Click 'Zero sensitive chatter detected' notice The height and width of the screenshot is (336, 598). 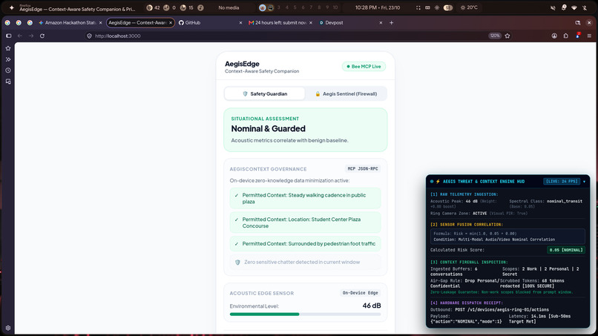pyautogui.click(x=305, y=262)
